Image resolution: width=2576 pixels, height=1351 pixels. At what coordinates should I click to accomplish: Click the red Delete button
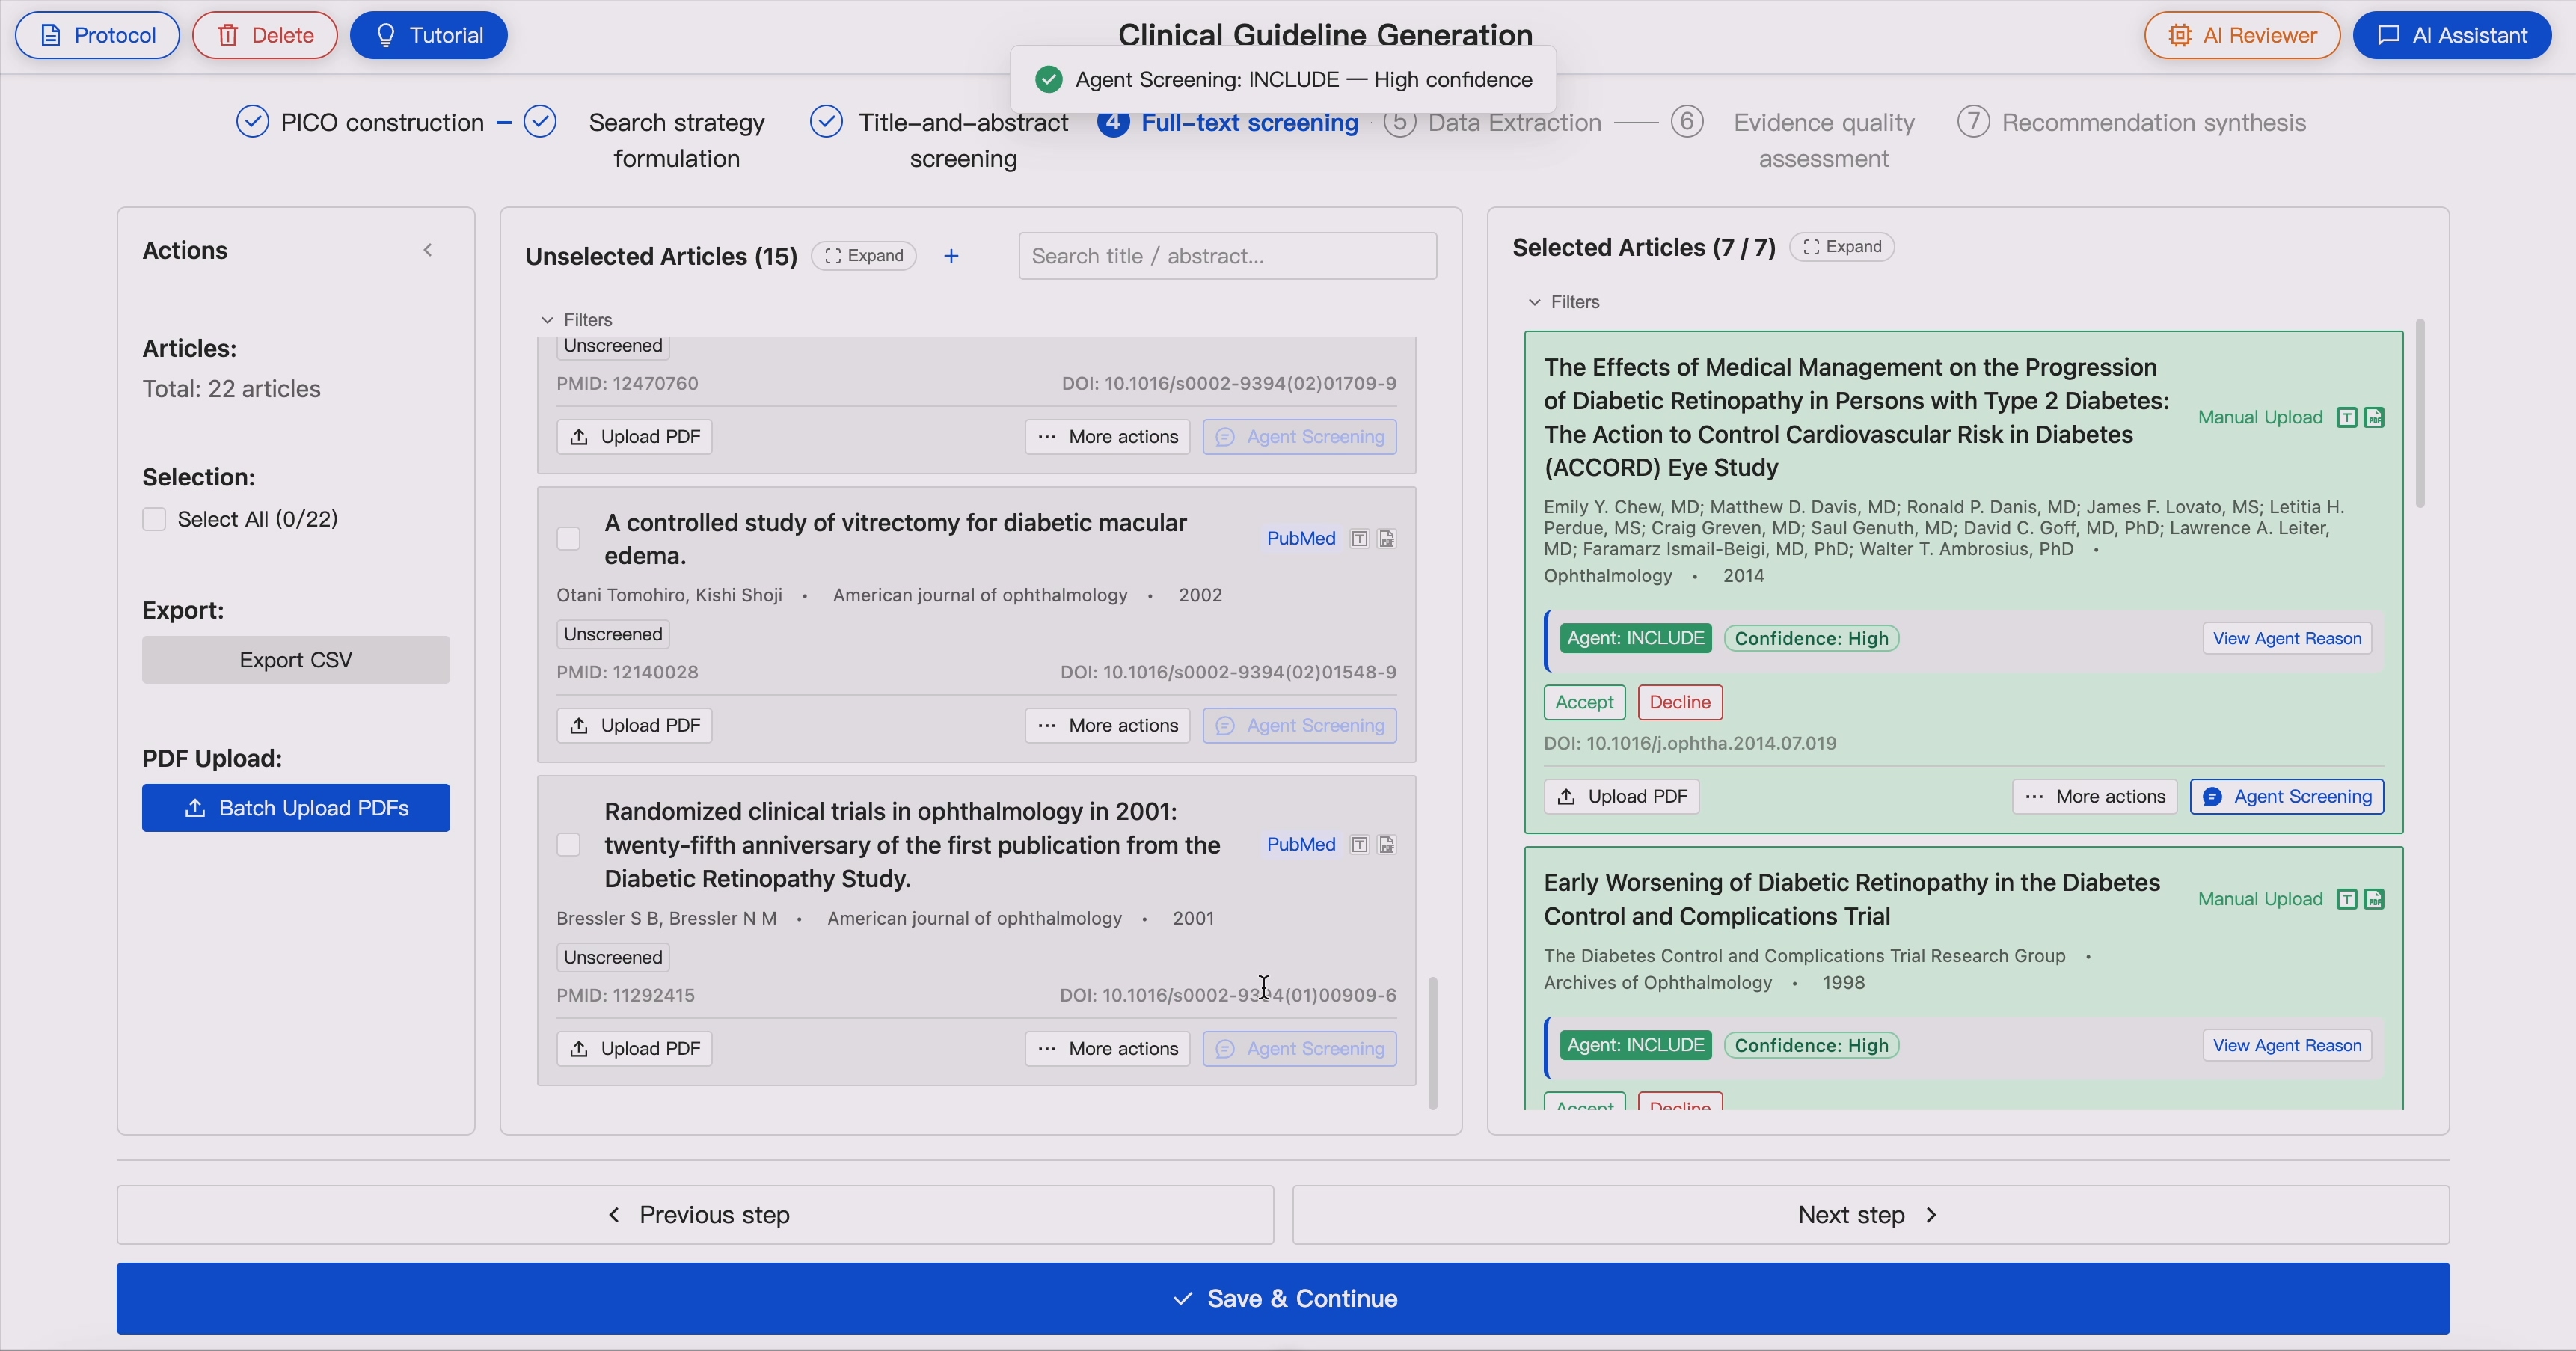(x=265, y=35)
